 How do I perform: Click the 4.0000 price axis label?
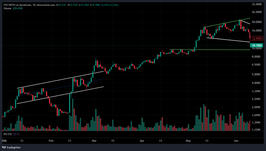pyautogui.click(x=256, y=83)
